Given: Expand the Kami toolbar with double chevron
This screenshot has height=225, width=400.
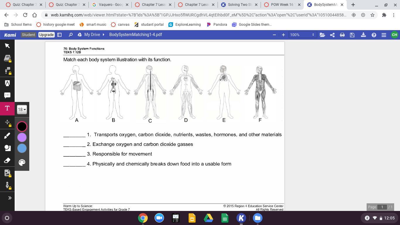Looking at the screenshot, I should click(10, 198).
